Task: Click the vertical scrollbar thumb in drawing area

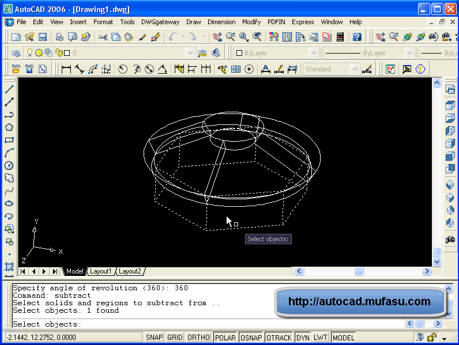Action: [x=437, y=252]
